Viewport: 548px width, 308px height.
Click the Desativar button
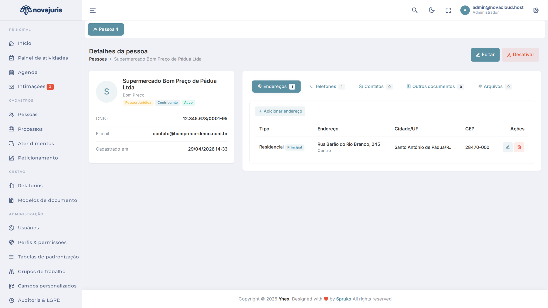(x=520, y=55)
